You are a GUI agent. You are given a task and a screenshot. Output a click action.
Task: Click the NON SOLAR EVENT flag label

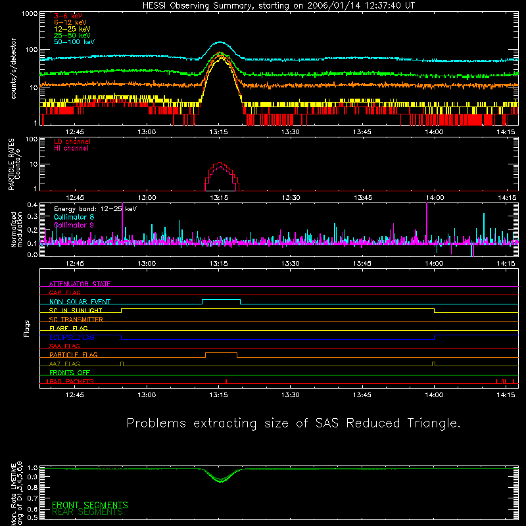(x=80, y=302)
